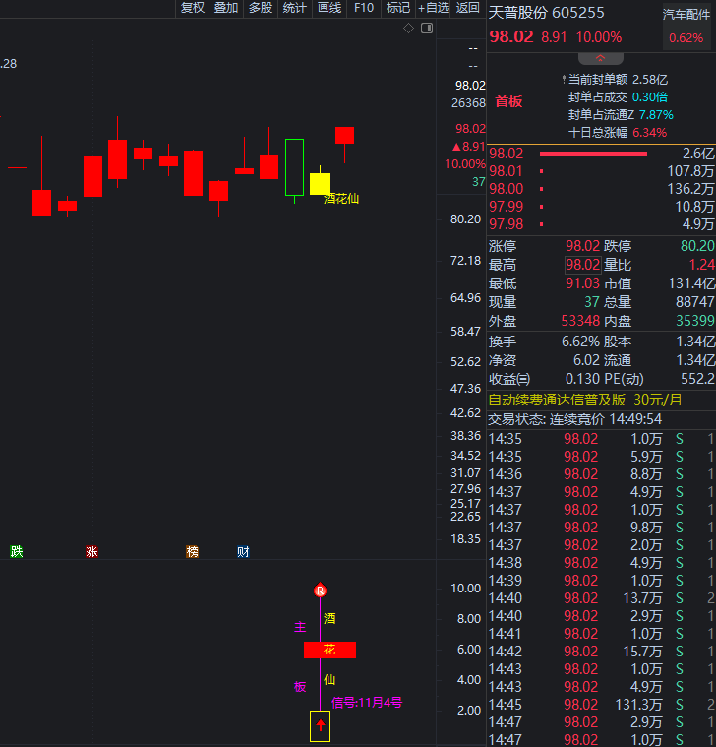Add stock via +自选 button
This screenshot has height=747, width=716.
[434, 8]
